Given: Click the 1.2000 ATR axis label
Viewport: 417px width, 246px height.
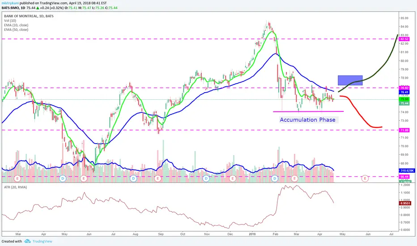Looking at the screenshot, I should (x=406, y=185).
